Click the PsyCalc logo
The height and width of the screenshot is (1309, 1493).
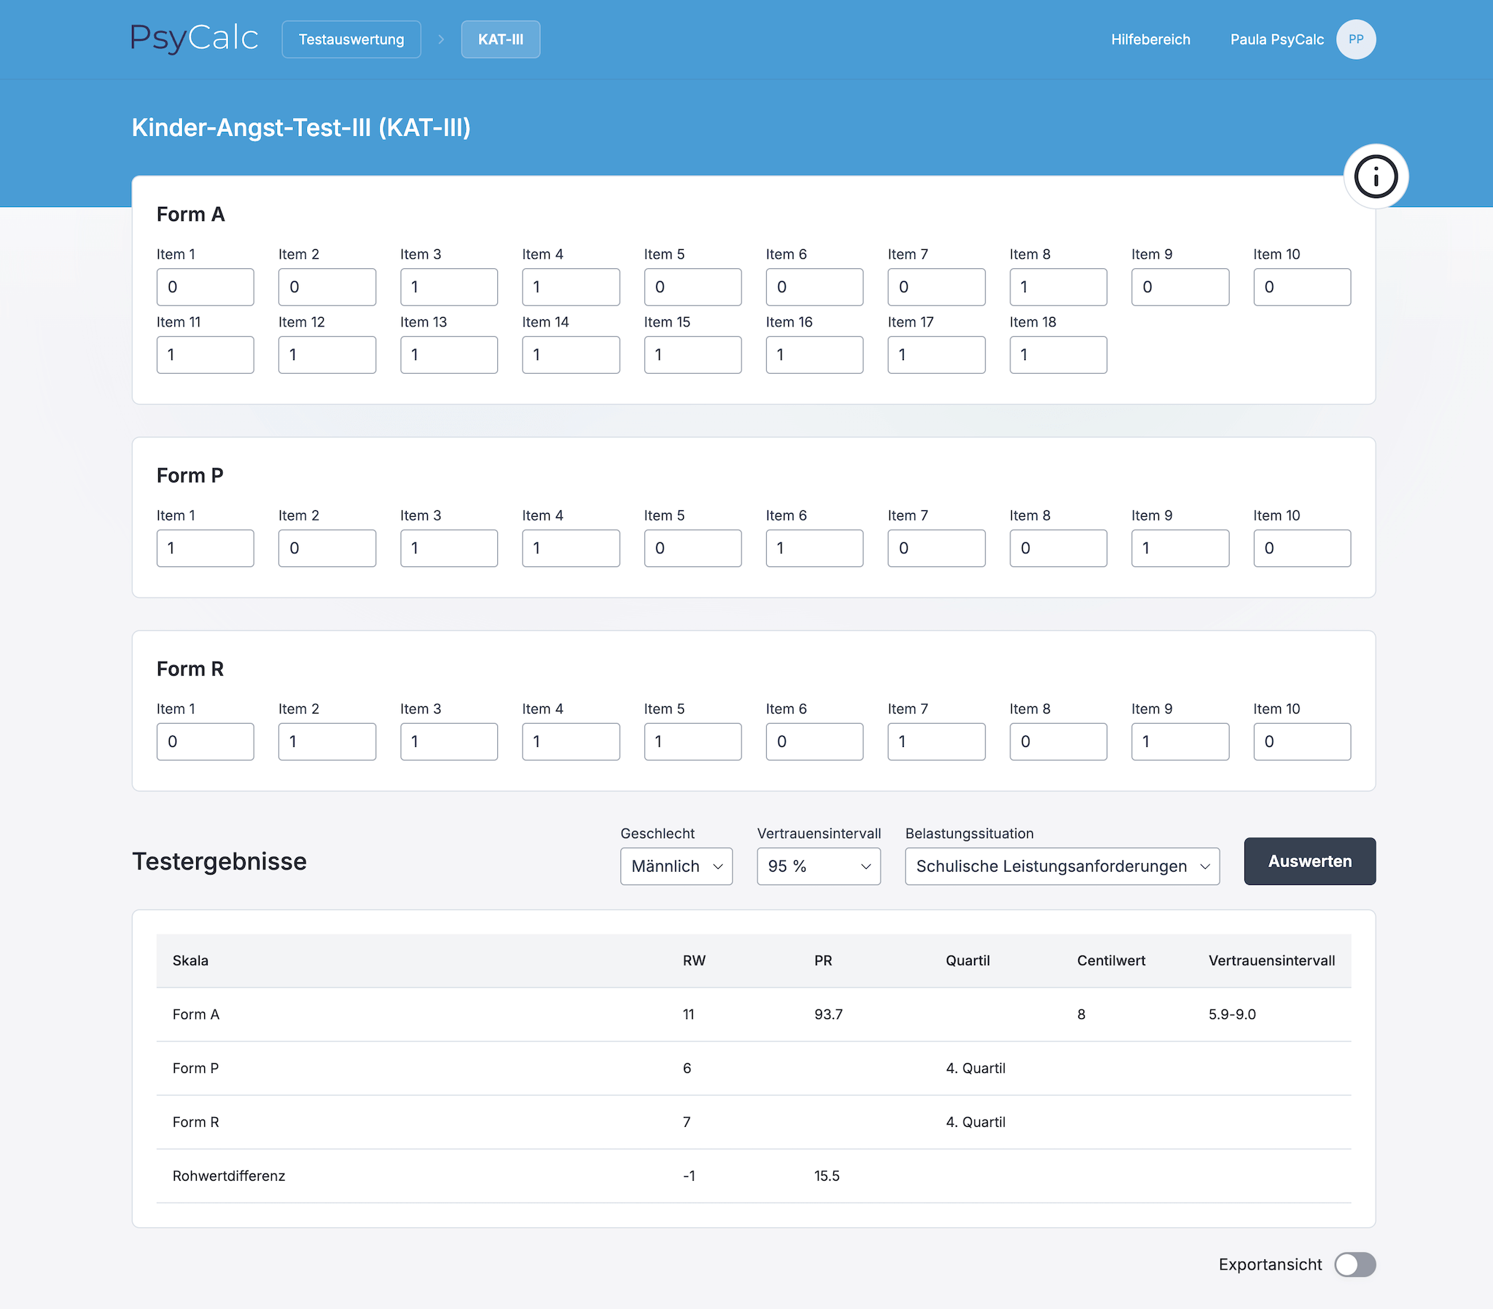click(195, 39)
